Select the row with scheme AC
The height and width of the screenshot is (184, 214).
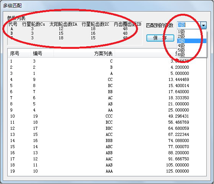pos(107,98)
